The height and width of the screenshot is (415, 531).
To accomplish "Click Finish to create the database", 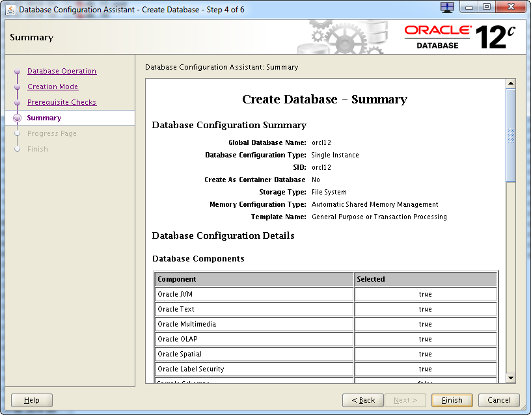I will 452,400.
